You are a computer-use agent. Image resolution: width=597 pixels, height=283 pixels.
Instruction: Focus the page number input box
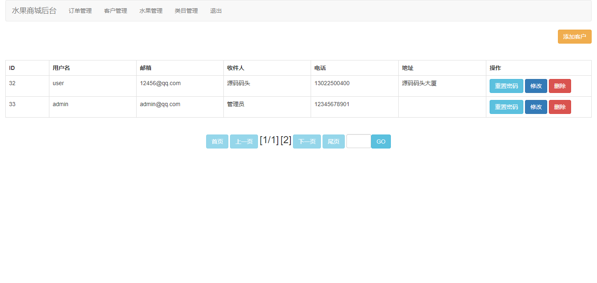click(x=358, y=141)
